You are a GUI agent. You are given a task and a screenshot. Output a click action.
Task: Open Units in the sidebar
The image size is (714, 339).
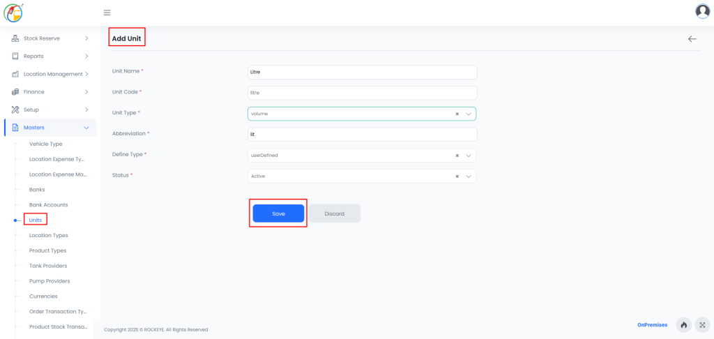point(36,220)
